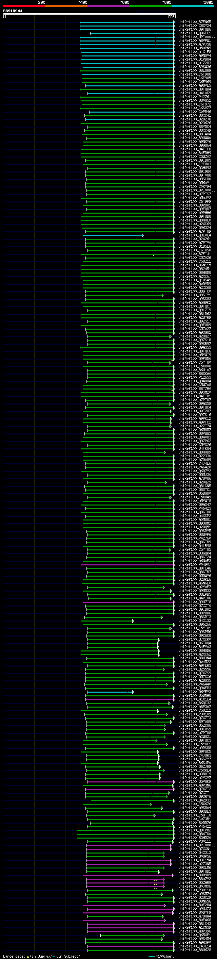Viewport: 217px width, 959px height.
Task: Select the UniRef100_P46440 label
Action: 195,684
